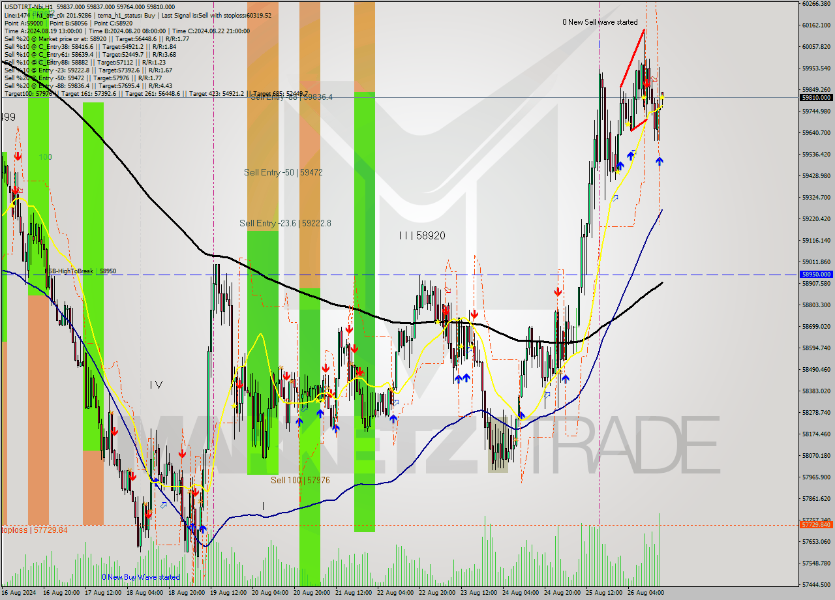Click the '18 Aug 20:00' time label
Screen dimensions: 835x600
(x=187, y=593)
